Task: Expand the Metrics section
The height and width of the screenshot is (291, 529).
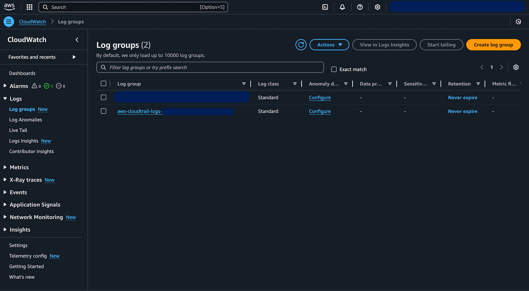Action: pos(5,167)
